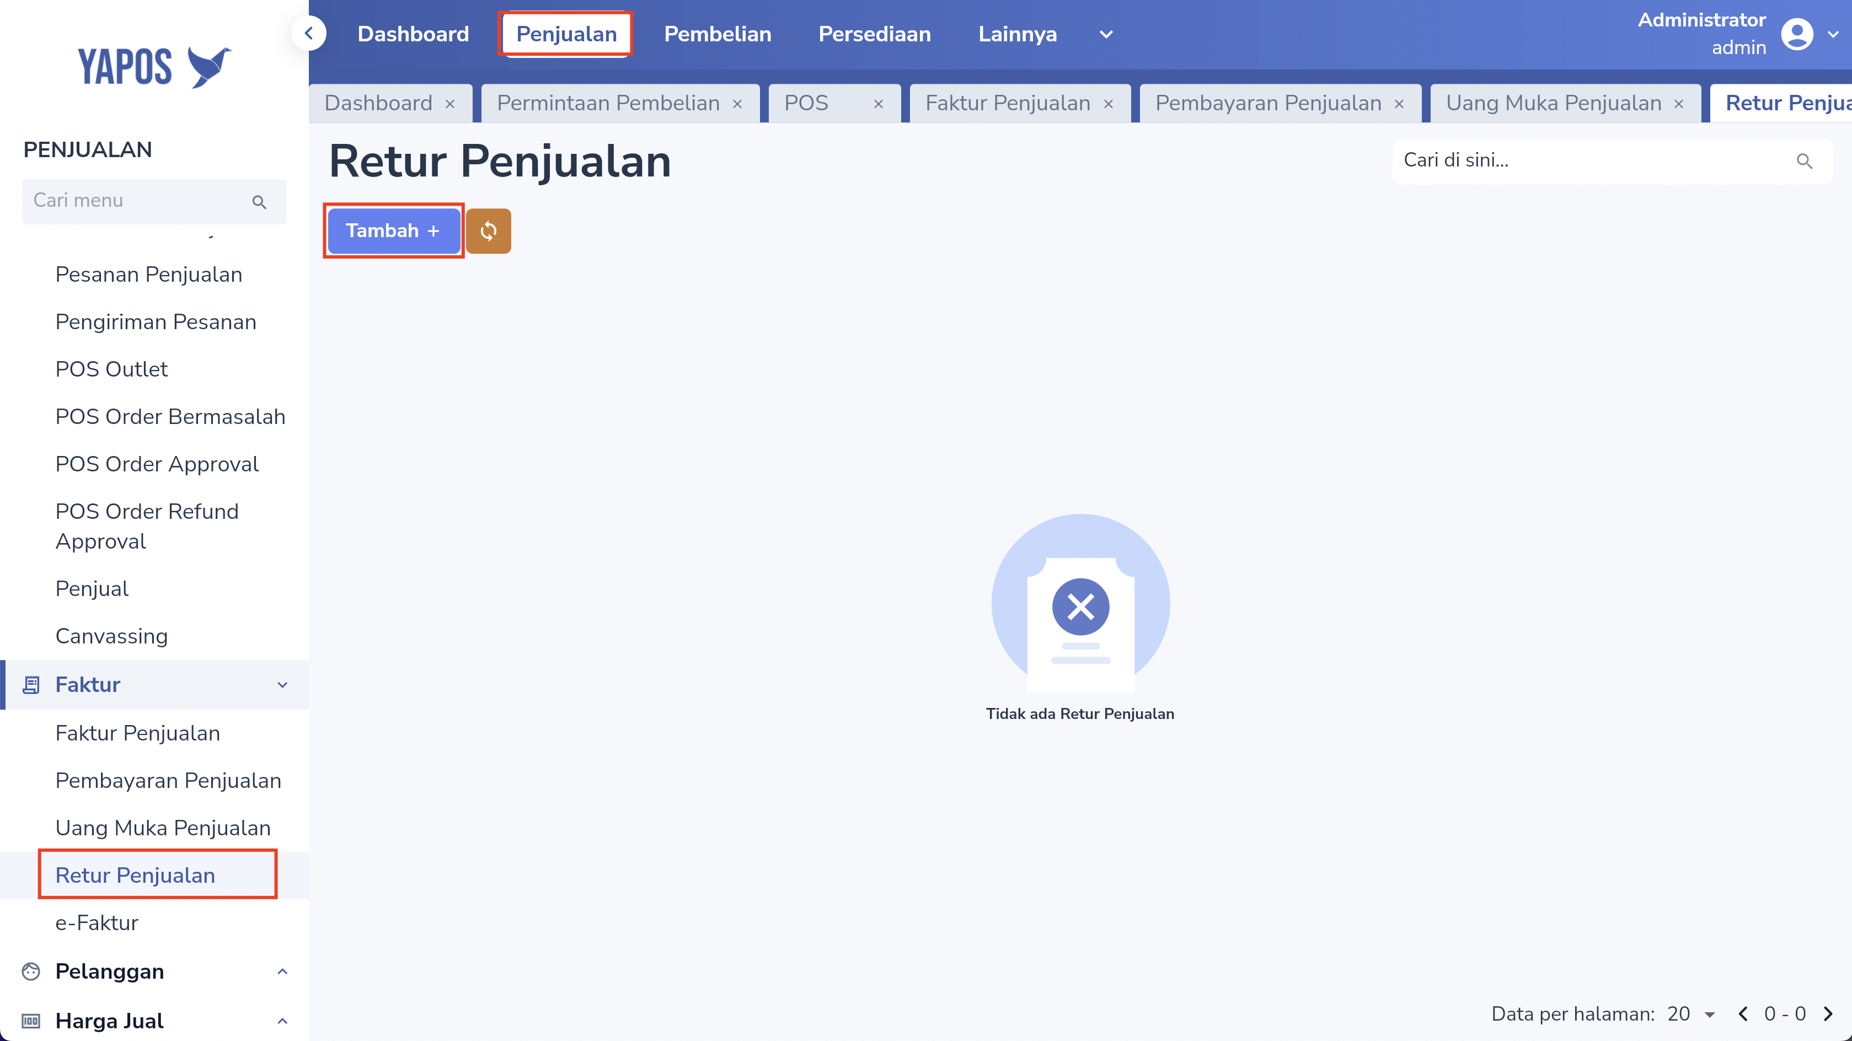Image resolution: width=1852 pixels, height=1041 pixels.
Task: Go to previous page arrow
Action: pyautogui.click(x=1743, y=1013)
